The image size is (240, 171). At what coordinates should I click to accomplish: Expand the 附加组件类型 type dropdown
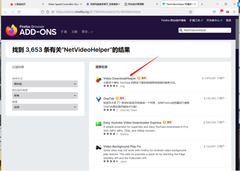45,95
